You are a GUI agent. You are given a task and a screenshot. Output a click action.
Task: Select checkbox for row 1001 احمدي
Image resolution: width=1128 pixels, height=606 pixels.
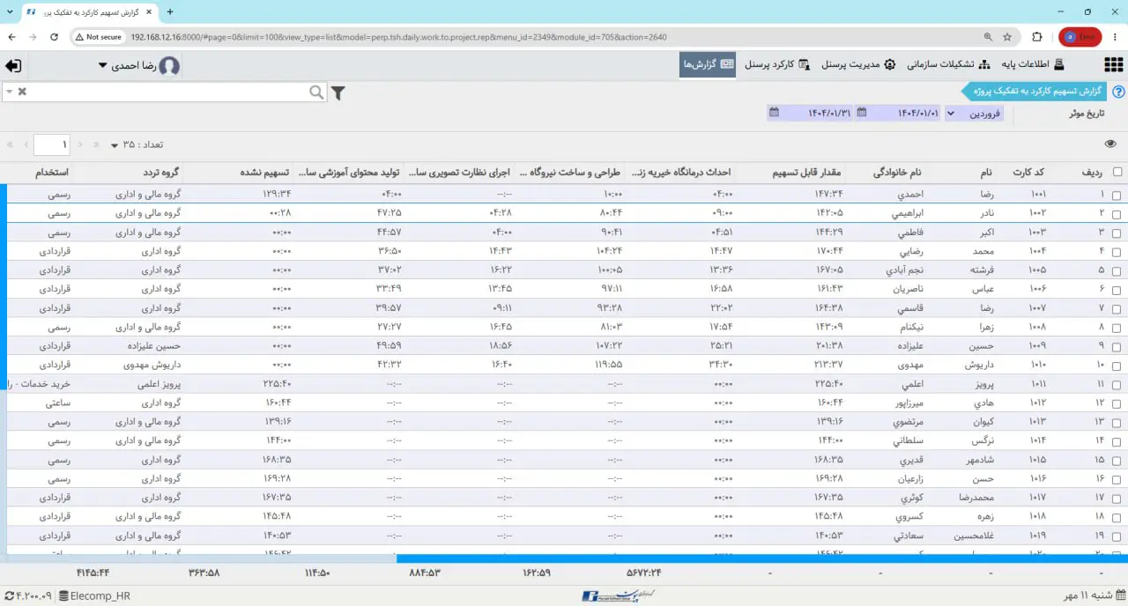click(x=1117, y=195)
